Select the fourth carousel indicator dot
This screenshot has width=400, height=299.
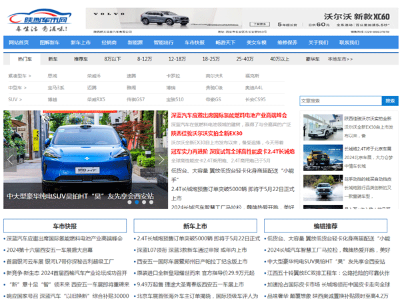pos(151,202)
